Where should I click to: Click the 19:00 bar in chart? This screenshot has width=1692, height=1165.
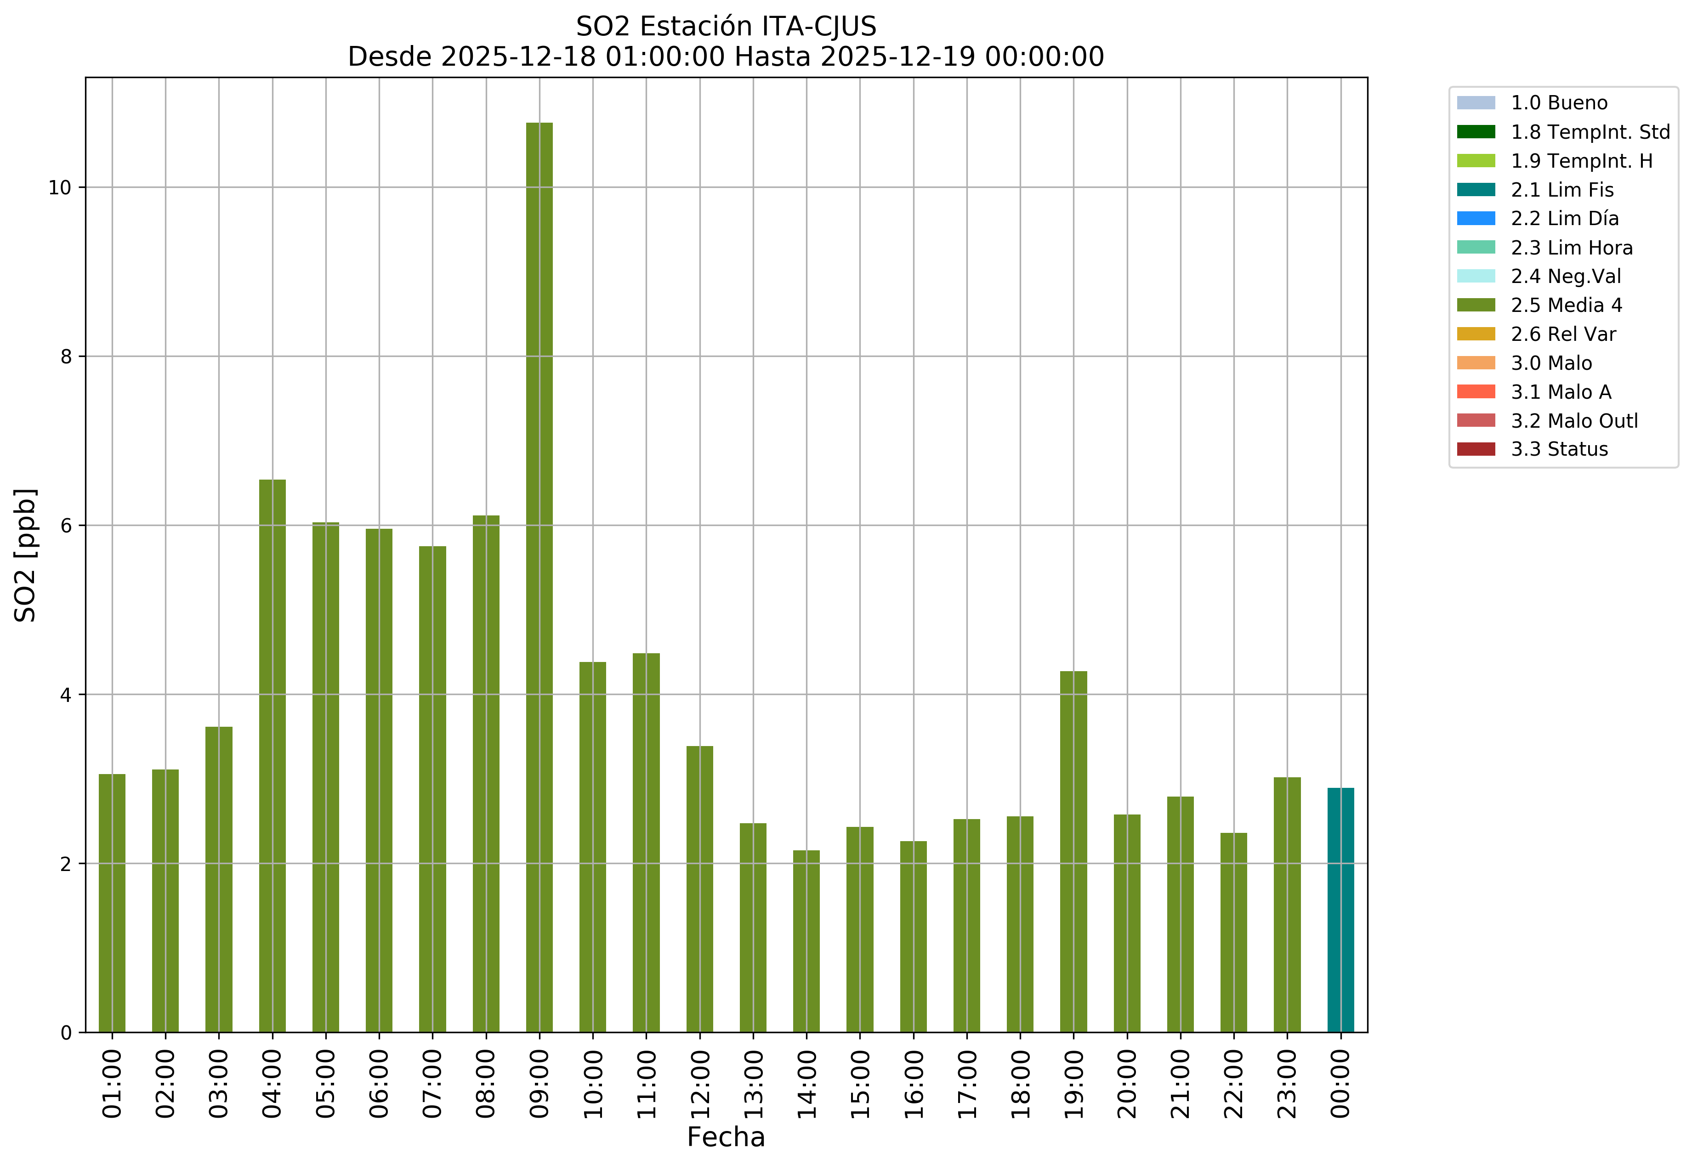pos(1073,851)
